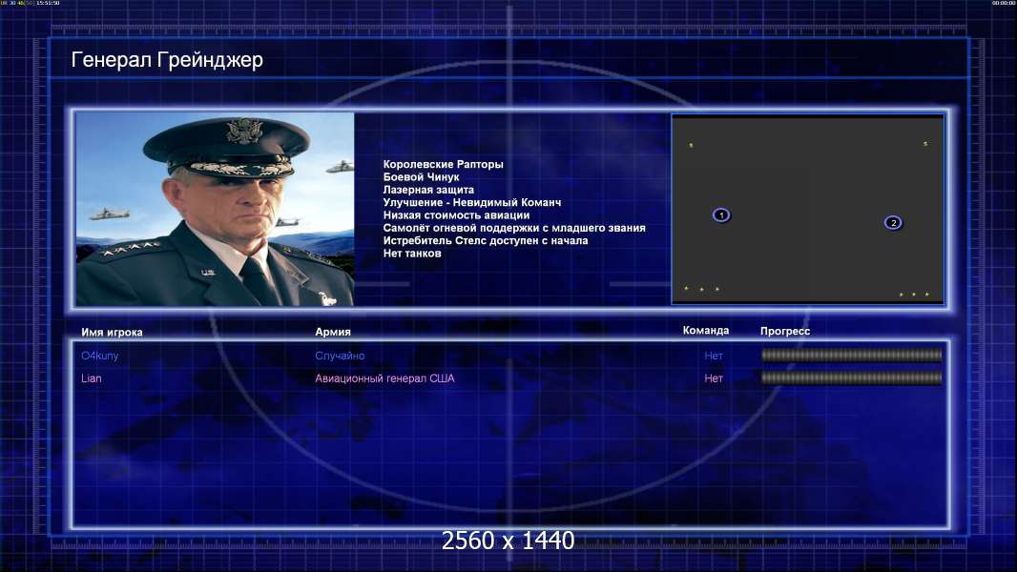Image resolution: width=1017 pixels, height=572 pixels.
Task: Click army 'Авиационный генерал США'
Action: [384, 378]
